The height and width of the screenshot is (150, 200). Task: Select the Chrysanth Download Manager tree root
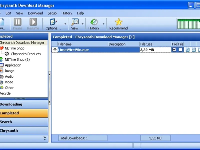click(x=22, y=42)
